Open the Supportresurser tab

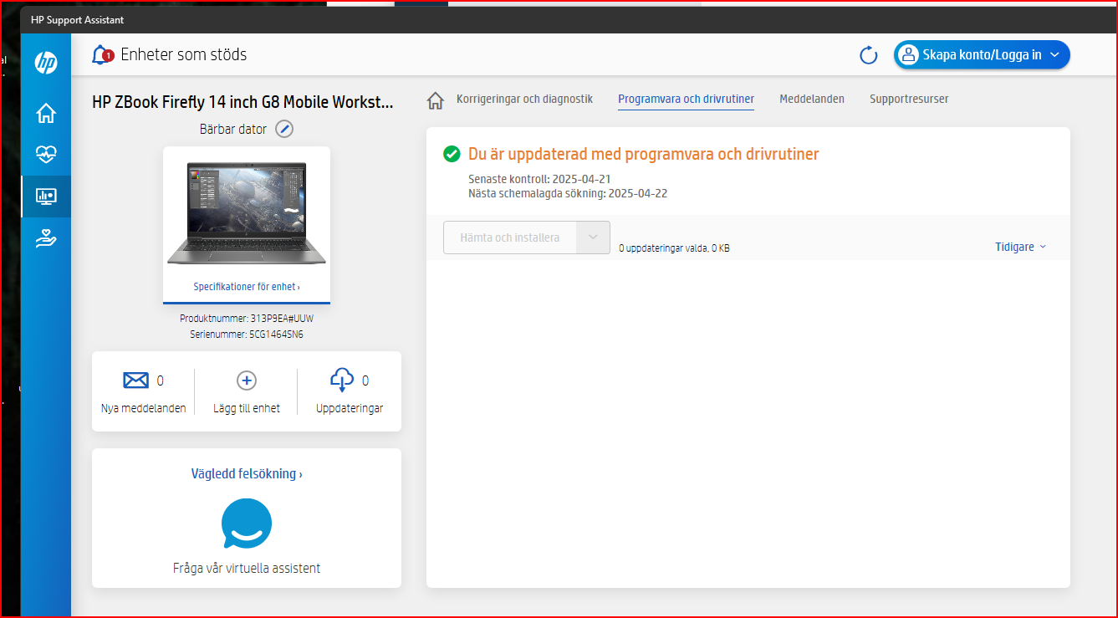click(909, 99)
